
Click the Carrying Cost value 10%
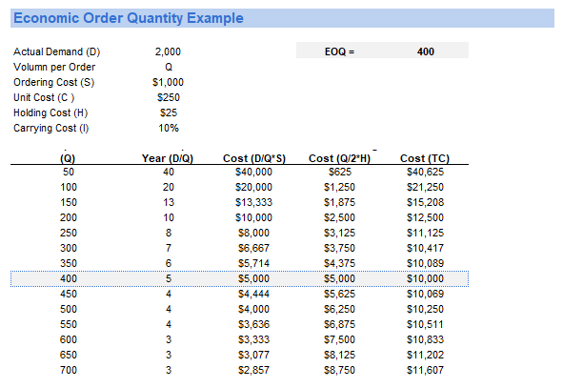tap(168, 128)
